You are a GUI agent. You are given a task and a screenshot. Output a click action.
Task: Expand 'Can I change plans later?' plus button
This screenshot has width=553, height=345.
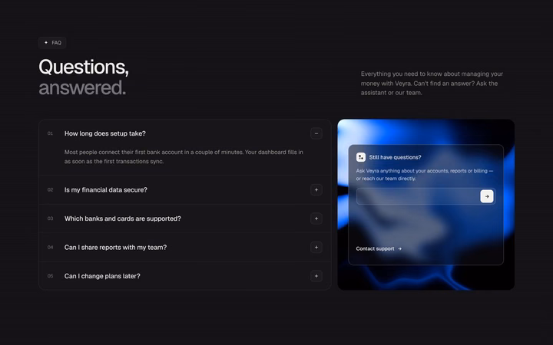click(316, 276)
